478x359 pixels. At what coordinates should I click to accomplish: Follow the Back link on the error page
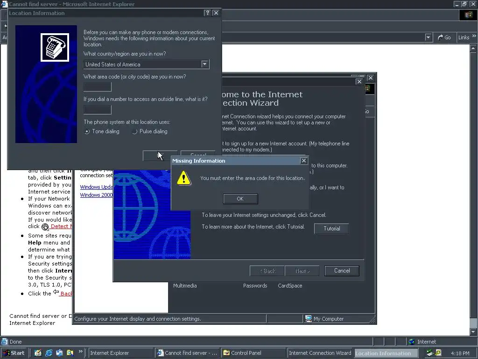click(x=66, y=294)
